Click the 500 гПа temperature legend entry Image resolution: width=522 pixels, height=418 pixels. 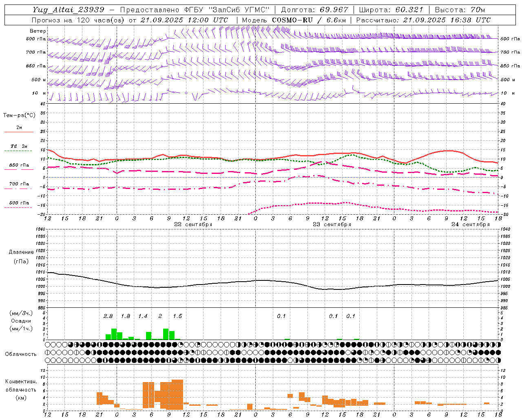[19, 203]
